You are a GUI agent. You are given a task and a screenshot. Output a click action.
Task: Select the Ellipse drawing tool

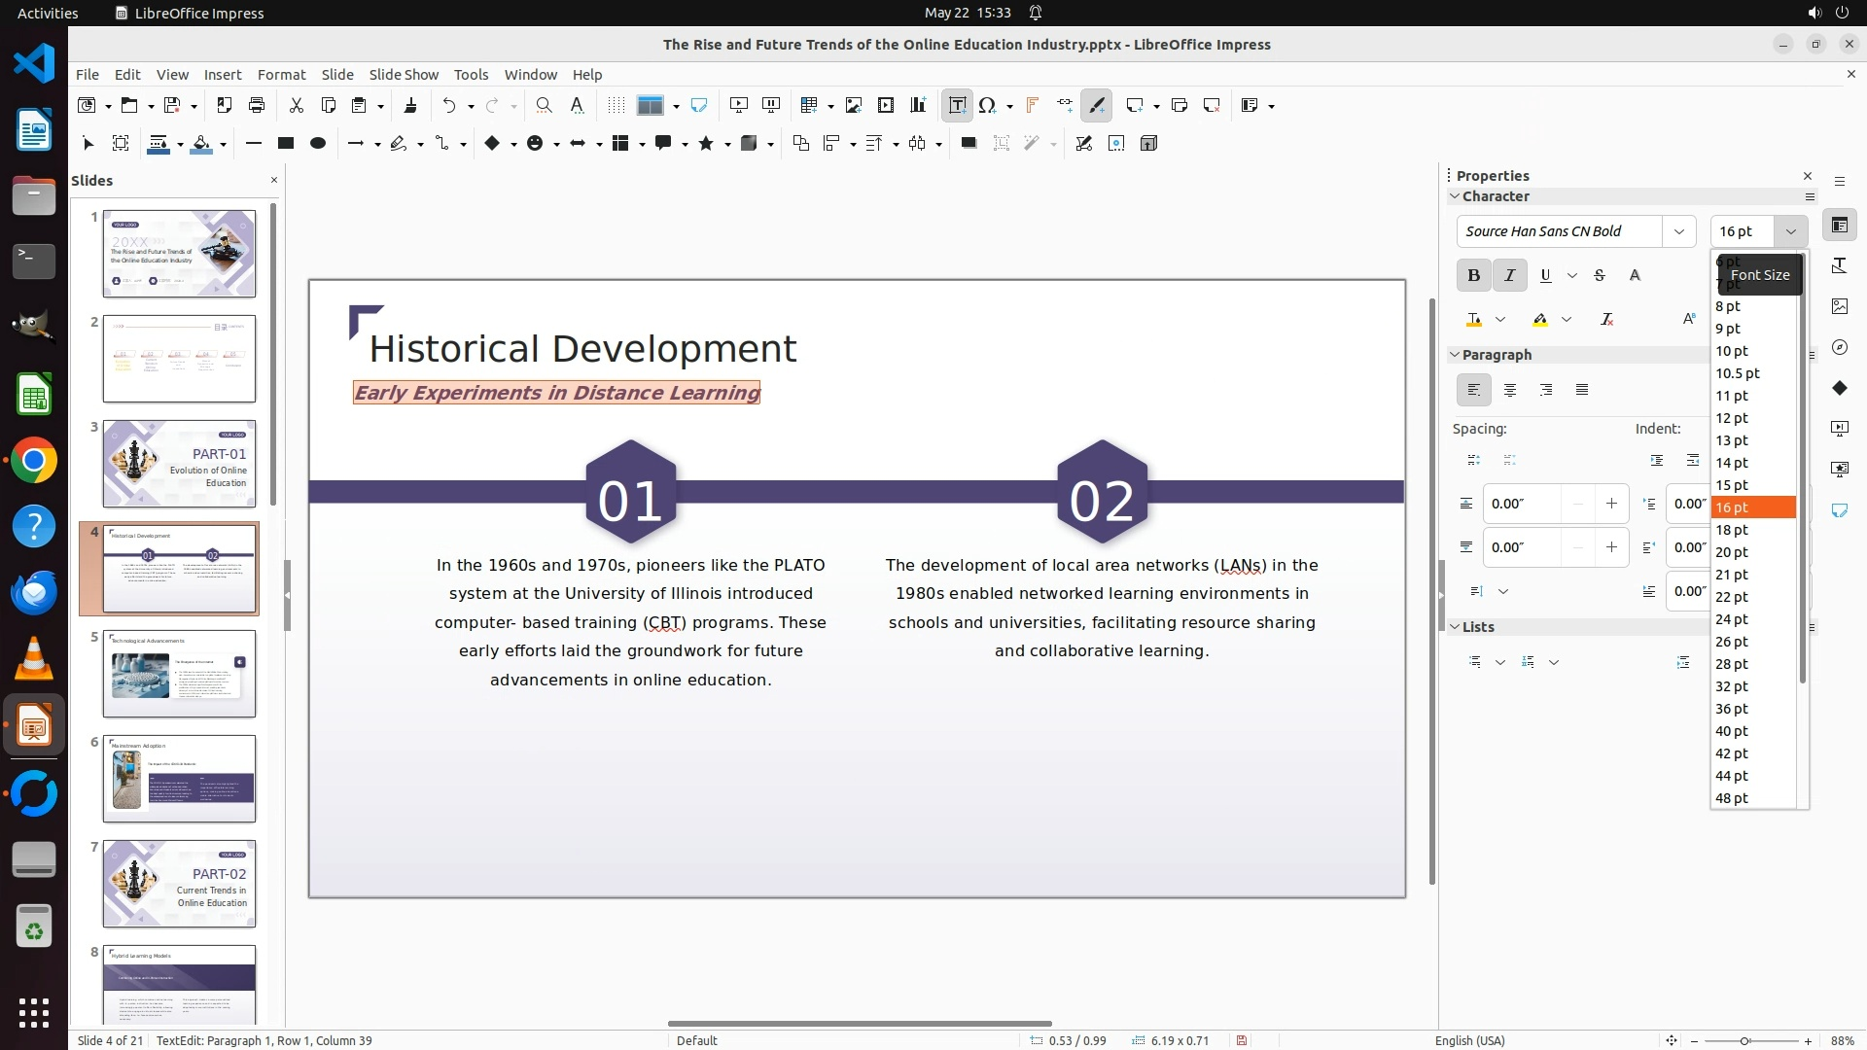click(x=317, y=143)
